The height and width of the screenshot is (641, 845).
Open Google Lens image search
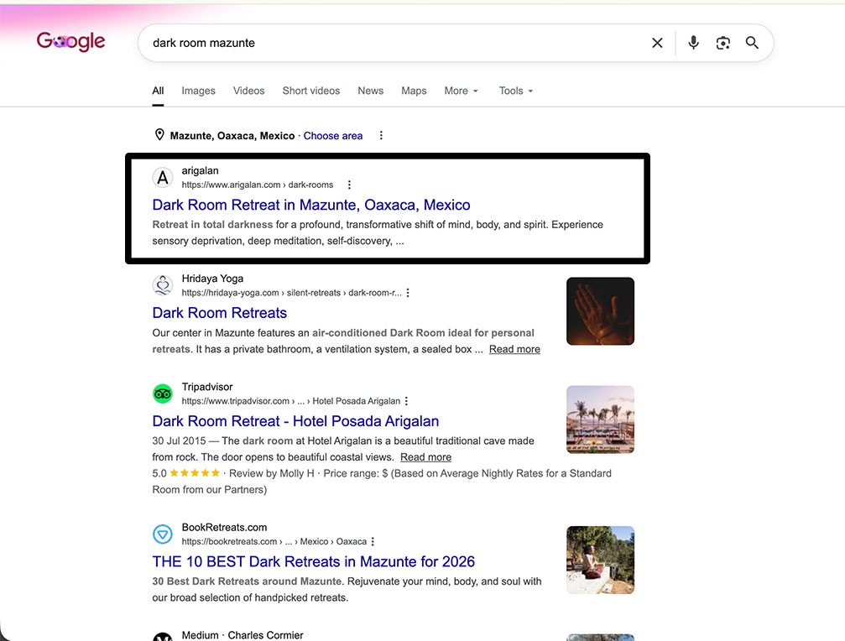pos(722,43)
